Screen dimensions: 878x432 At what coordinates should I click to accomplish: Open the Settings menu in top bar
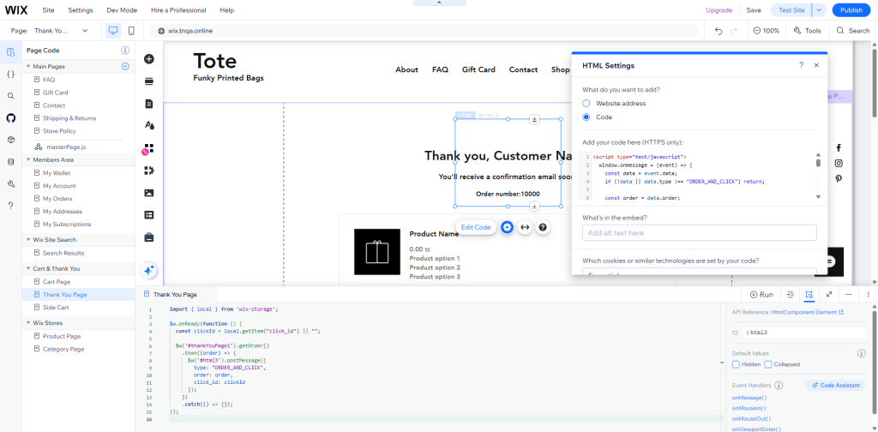pyautogui.click(x=81, y=10)
